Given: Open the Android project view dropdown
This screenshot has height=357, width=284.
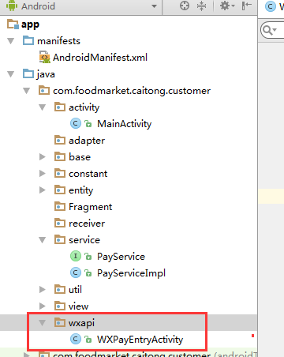Looking at the screenshot, I should (154, 6).
